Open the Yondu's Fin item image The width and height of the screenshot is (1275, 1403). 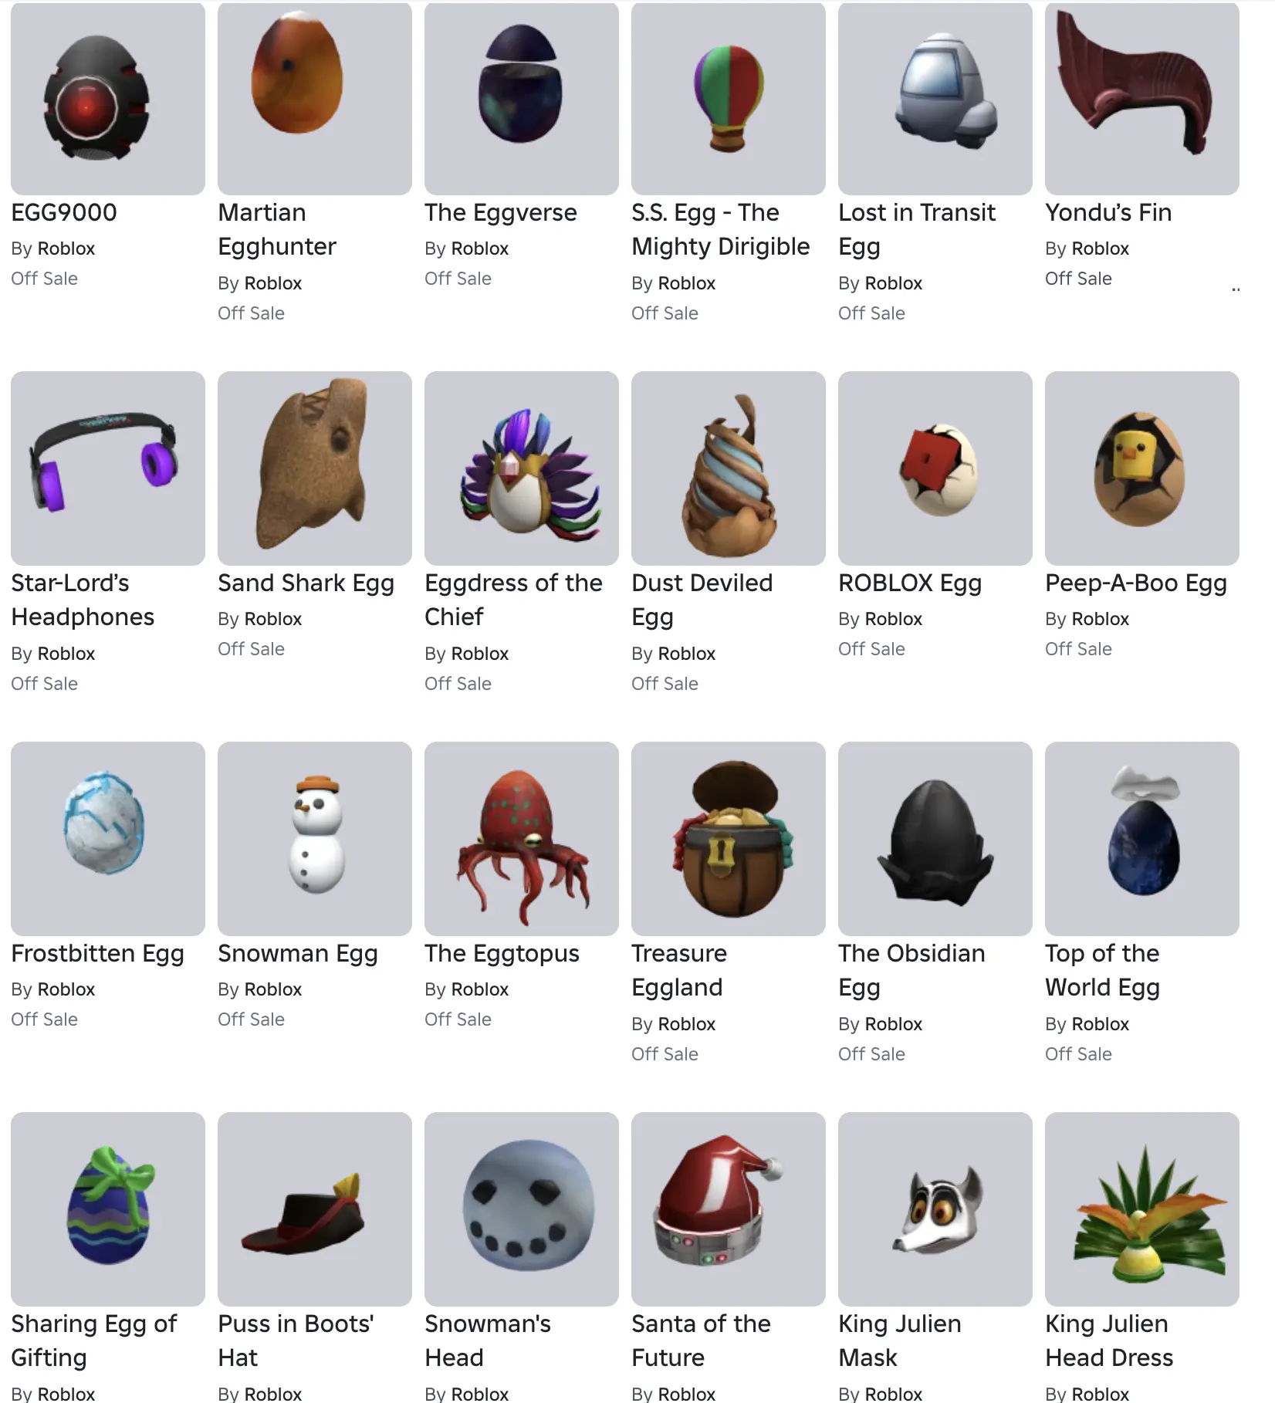[x=1142, y=98]
